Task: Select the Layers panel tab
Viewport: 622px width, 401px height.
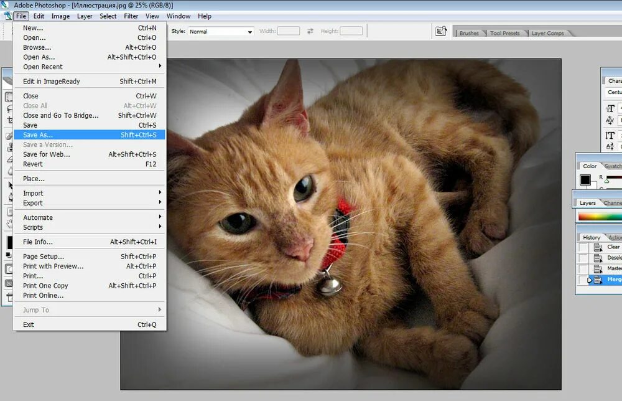Action: coord(588,203)
